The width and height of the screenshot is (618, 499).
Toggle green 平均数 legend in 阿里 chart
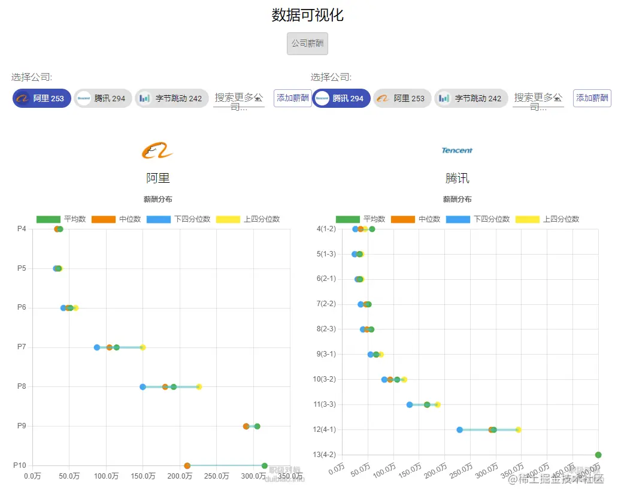pos(61,219)
